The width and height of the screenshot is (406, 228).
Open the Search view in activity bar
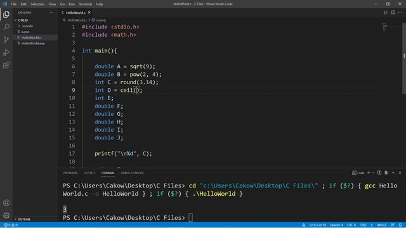(x=6, y=27)
